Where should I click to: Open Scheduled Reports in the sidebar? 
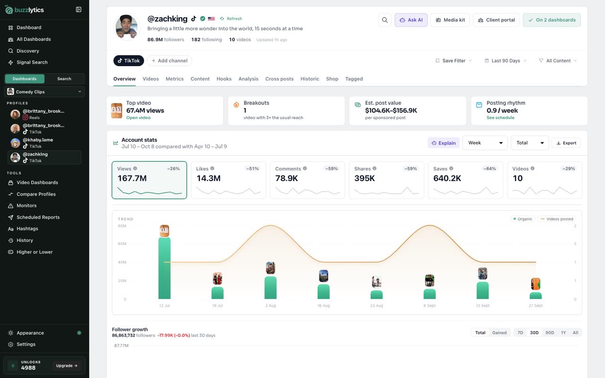[38, 217]
